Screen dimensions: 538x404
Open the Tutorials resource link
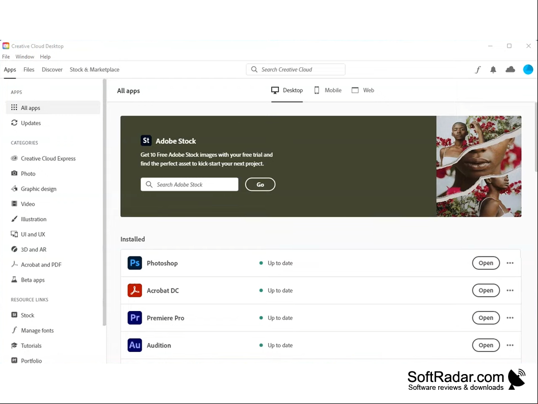[x=53, y=346]
